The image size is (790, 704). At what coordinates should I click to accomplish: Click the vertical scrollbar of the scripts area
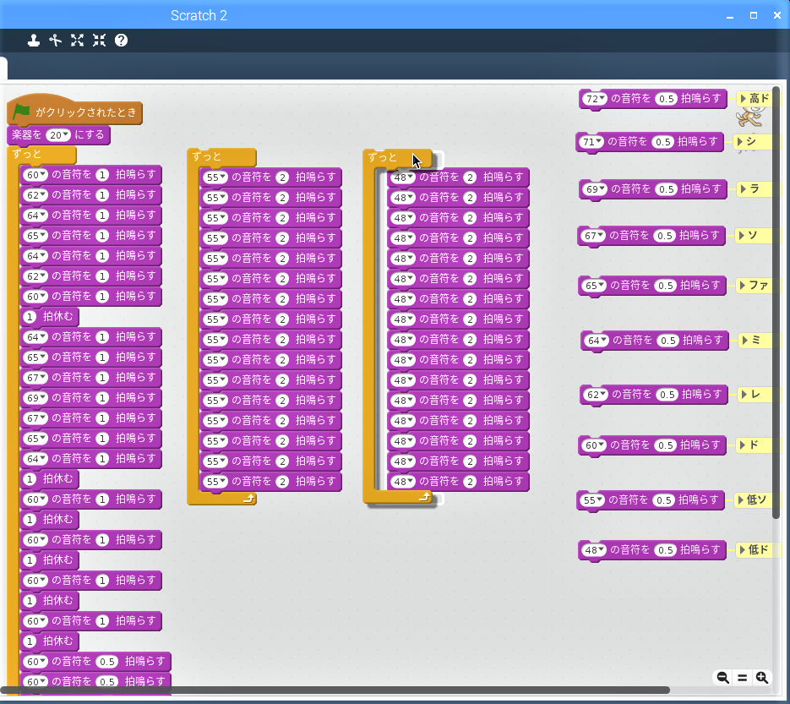[x=776, y=303]
